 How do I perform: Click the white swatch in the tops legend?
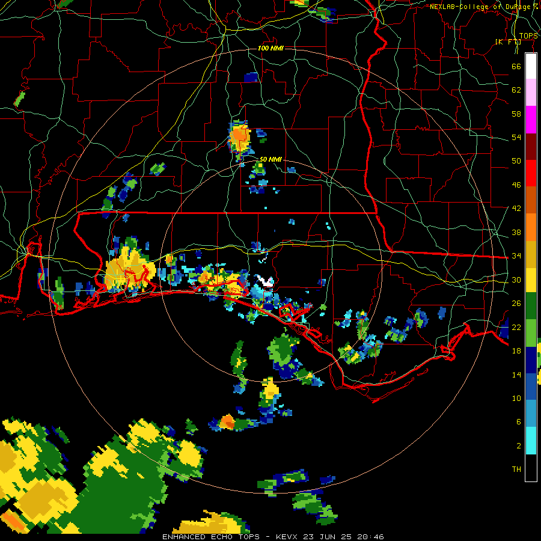click(x=531, y=66)
